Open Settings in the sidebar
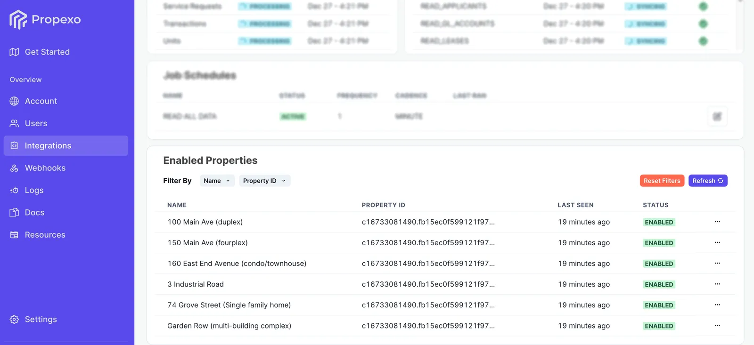The width and height of the screenshot is (754, 345). [41, 320]
